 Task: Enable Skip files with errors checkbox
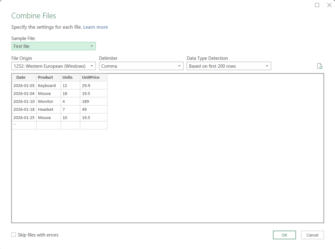coord(14,235)
